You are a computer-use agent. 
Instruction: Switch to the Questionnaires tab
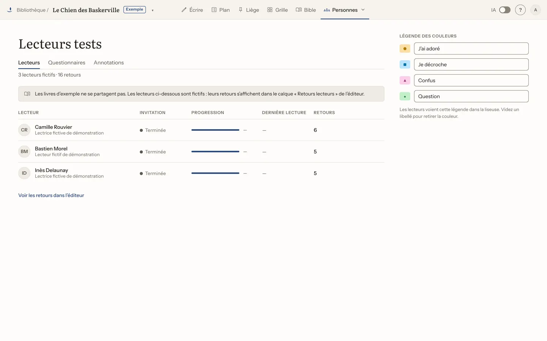click(66, 63)
